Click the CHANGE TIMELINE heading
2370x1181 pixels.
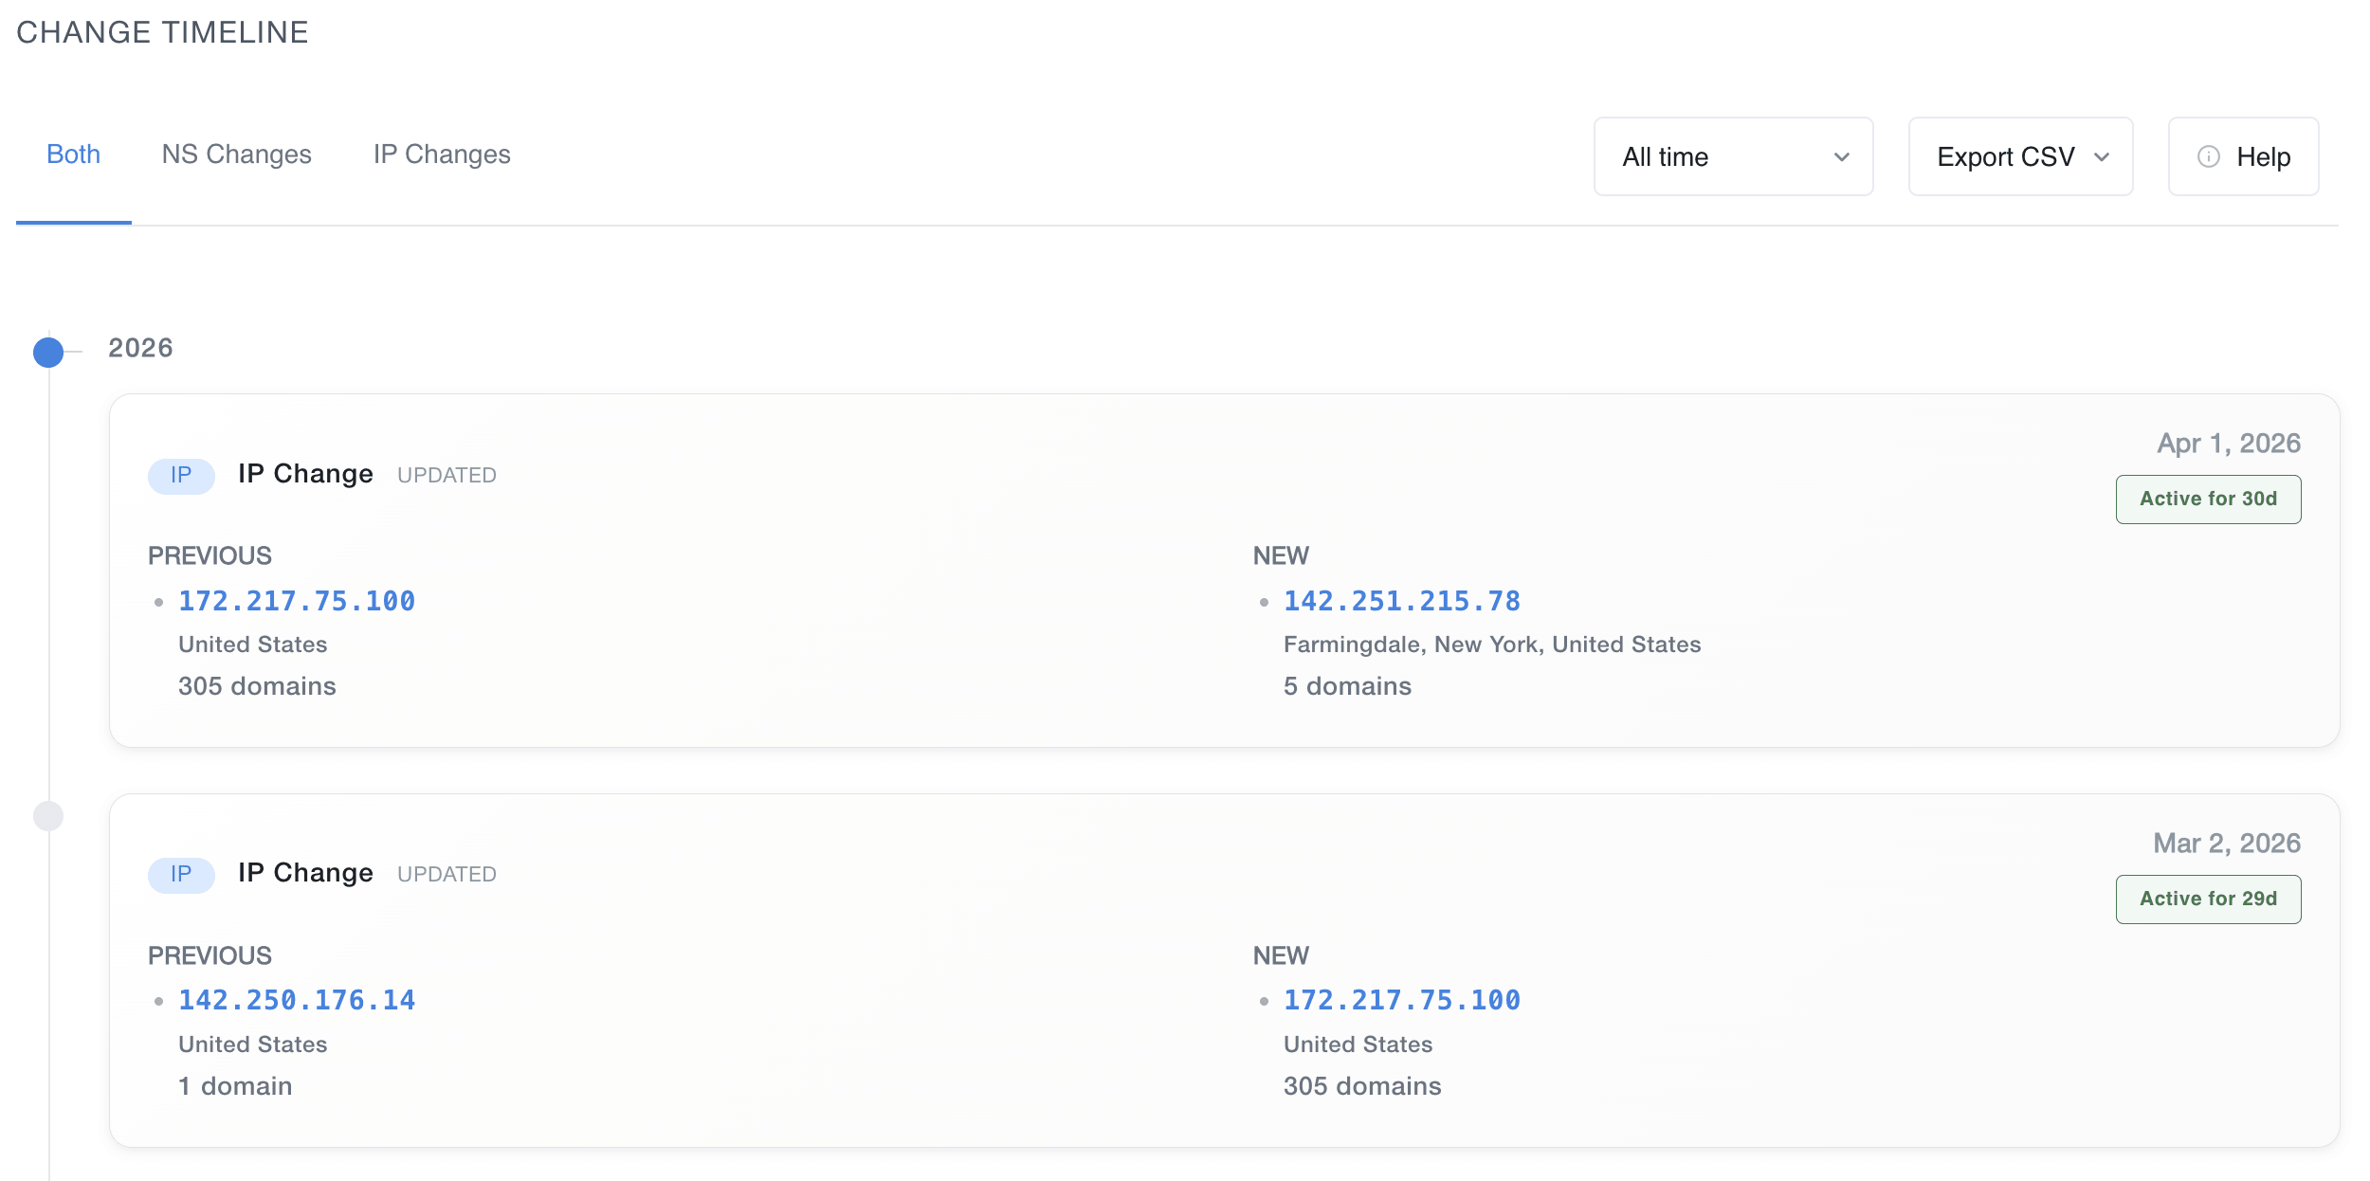tap(162, 32)
